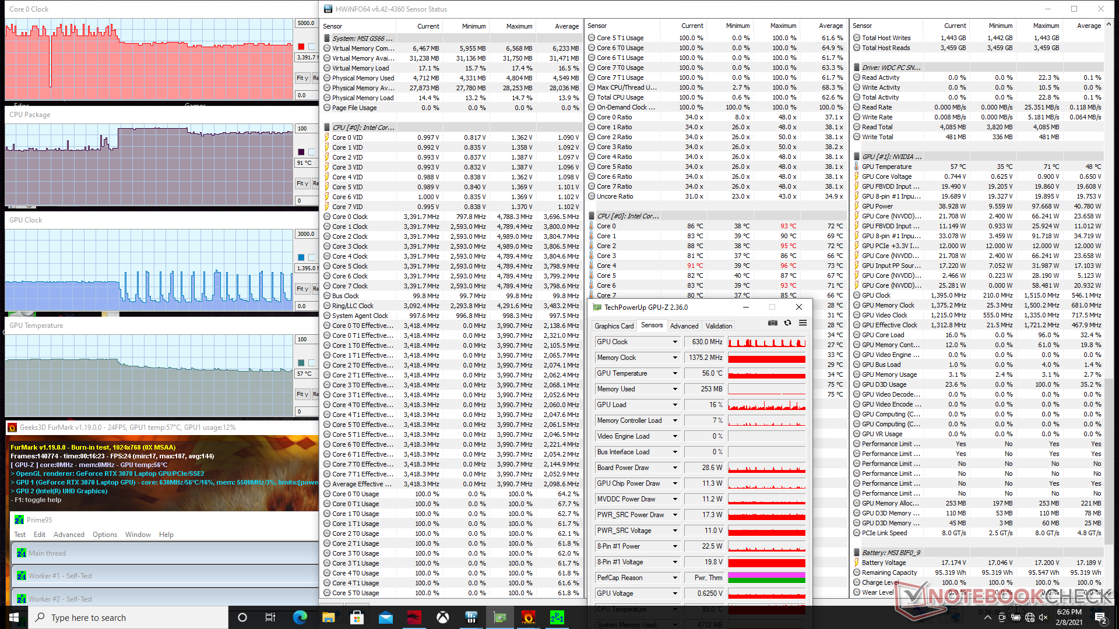The image size is (1119, 629).
Task: Switch to the Graphics Card tab
Action: tap(614, 326)
